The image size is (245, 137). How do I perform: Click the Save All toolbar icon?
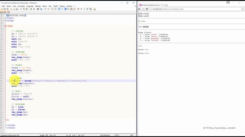tap(8, 9)
